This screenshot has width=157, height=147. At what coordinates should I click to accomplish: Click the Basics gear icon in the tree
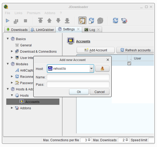13,39
